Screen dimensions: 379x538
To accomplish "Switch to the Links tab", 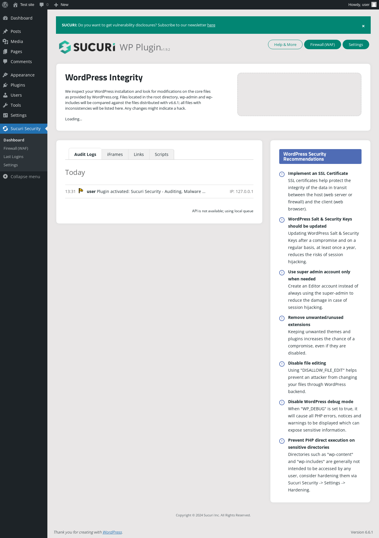I will point(139,154).
